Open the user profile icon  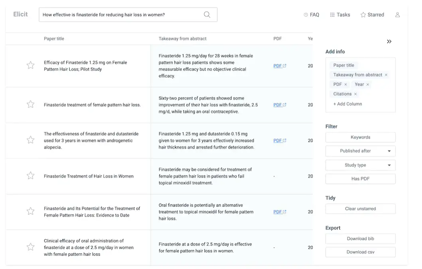coord(397,14)
